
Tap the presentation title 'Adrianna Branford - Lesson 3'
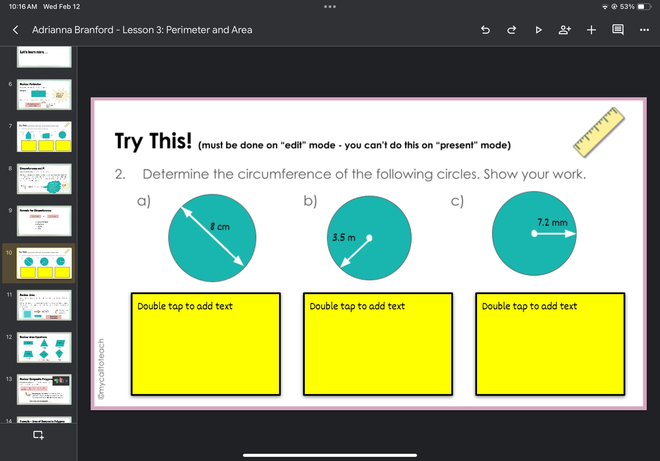click(x=142, y=30)
